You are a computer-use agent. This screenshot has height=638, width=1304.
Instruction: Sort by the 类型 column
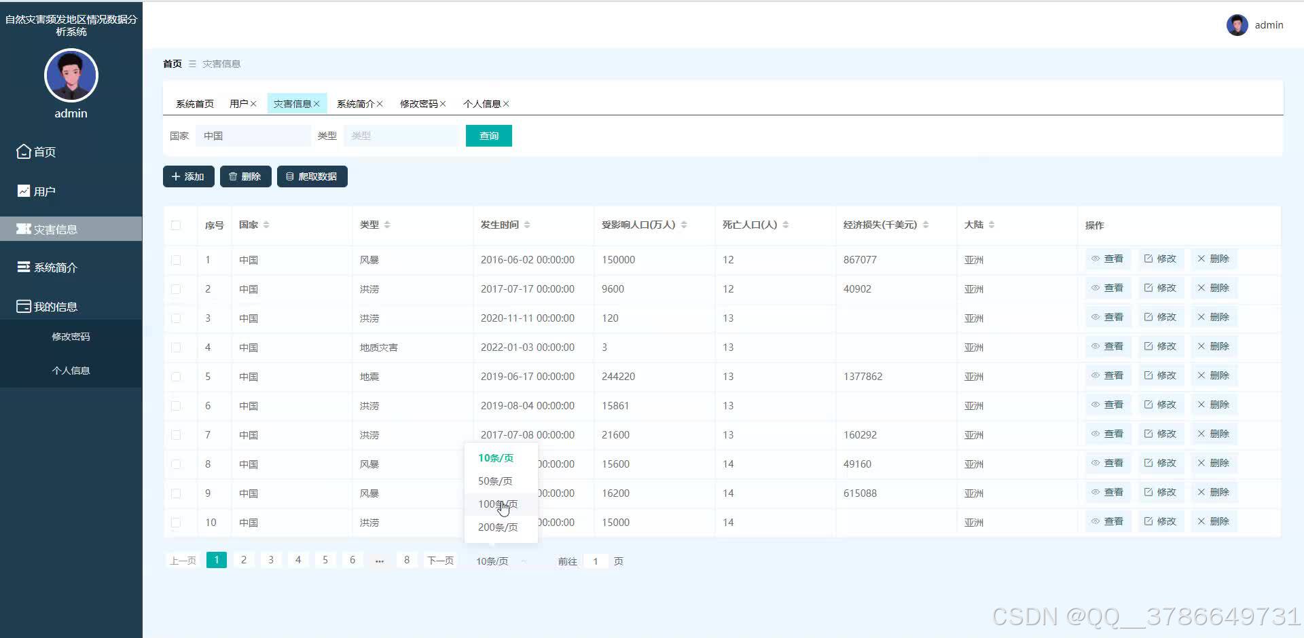point(387,225)
